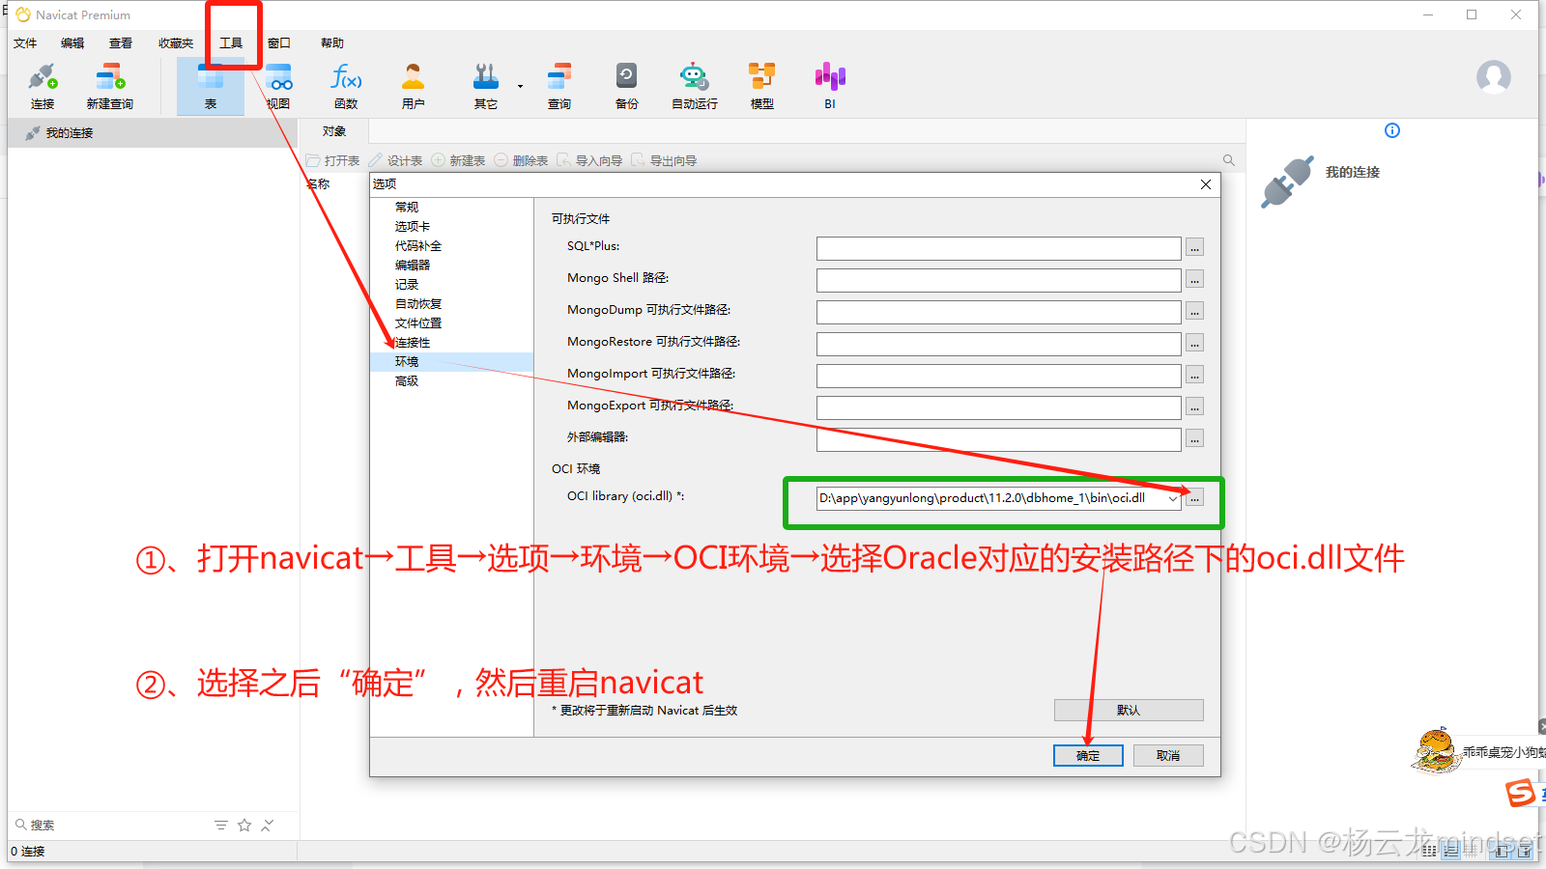
Task: Open the 工具 menu
Action: pyautogui.click(x=231, y=42)
